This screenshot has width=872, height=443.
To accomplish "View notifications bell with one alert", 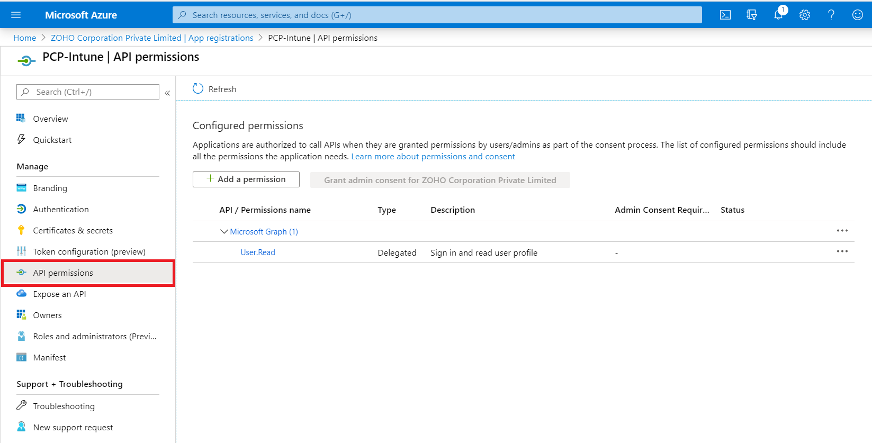I will [778, 14].
